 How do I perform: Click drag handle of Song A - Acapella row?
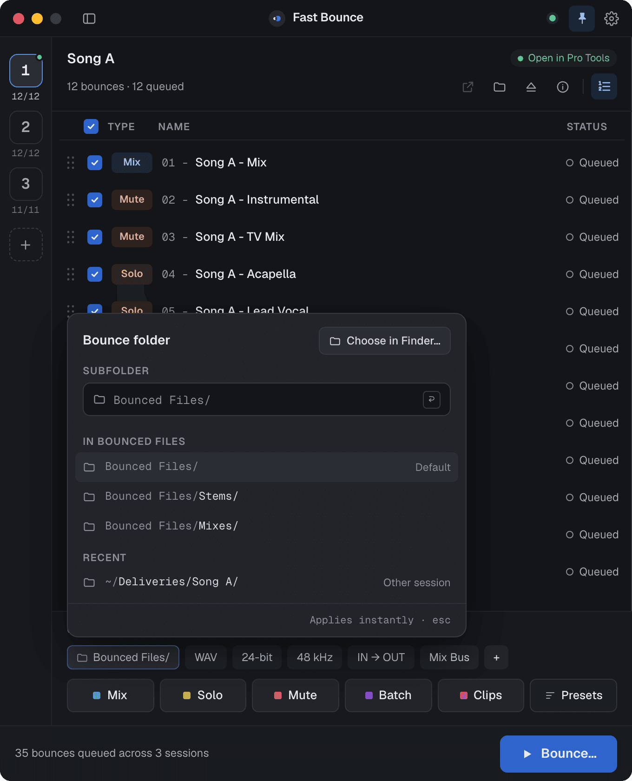pyautogui.click(x=71, y=274)
